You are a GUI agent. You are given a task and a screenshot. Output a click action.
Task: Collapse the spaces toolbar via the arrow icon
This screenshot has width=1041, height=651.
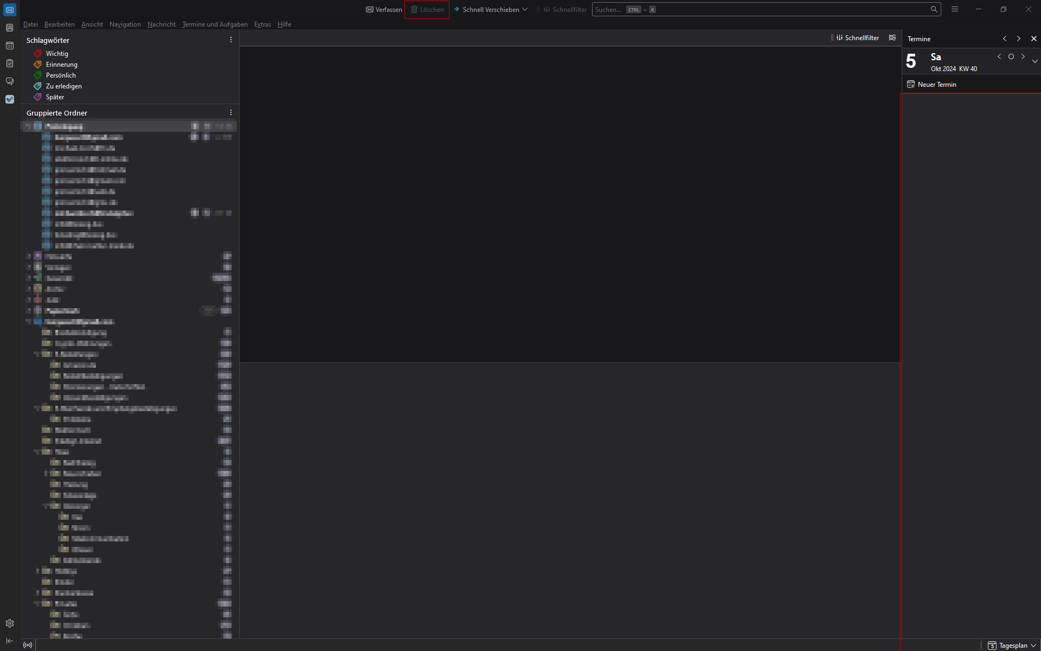[x=10, y=641]
